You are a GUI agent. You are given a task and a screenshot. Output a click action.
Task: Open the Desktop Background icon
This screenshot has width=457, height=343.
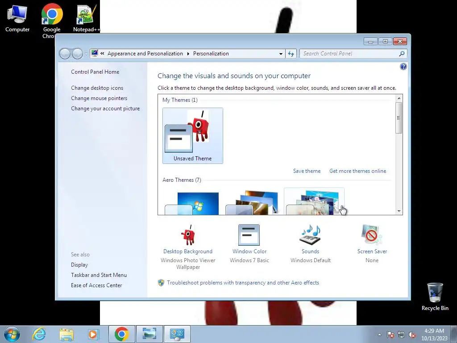tap(188, 235)
